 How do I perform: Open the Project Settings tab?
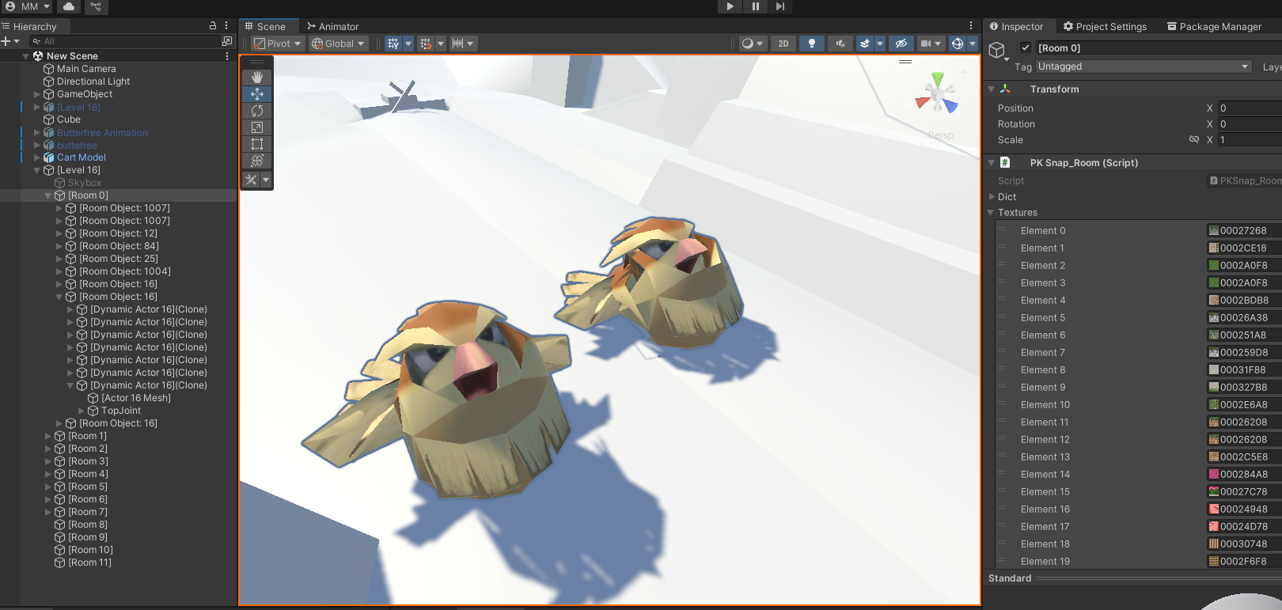[1105, 26]
